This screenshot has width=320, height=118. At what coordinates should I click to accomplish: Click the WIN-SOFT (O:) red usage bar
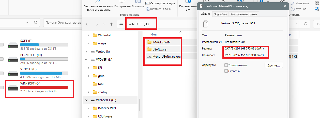44,87
